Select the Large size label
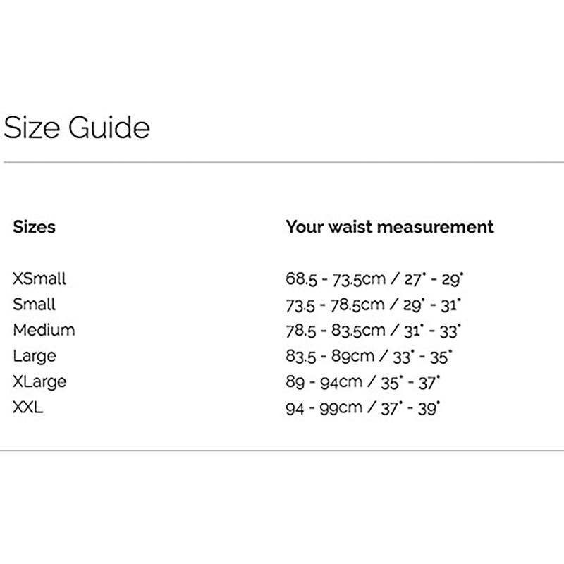The image size is (564, 564). click(35, 356)
